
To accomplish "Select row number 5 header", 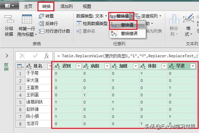I will [x=20, y=102].
